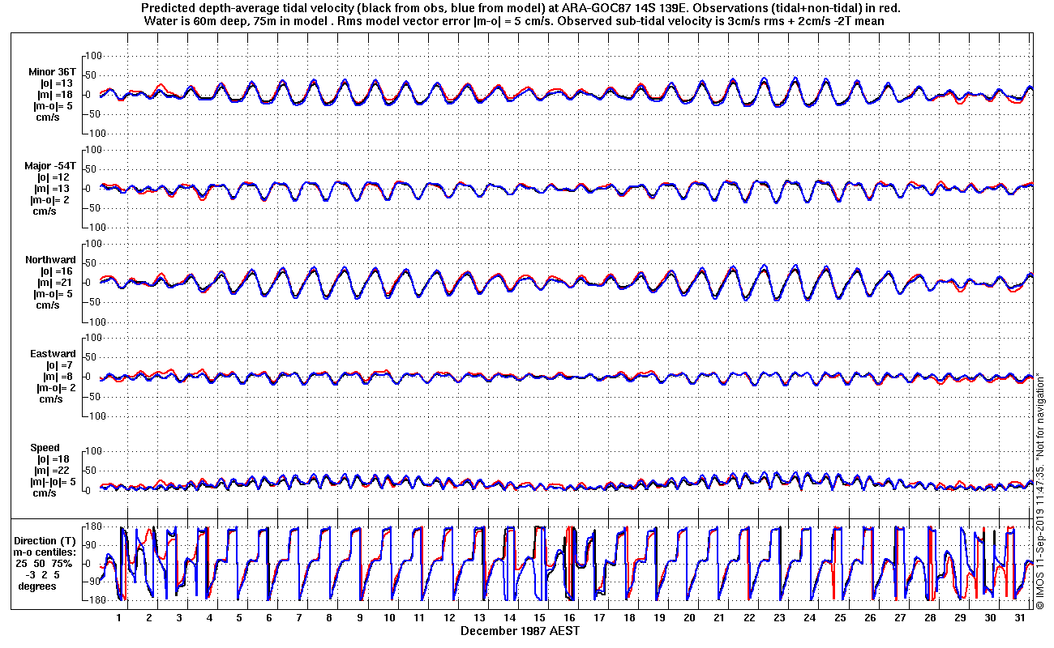Click the "-90" tick on Direction axis
The width and height of the screenshot is (1054, 648).
(x=91, y=582)
